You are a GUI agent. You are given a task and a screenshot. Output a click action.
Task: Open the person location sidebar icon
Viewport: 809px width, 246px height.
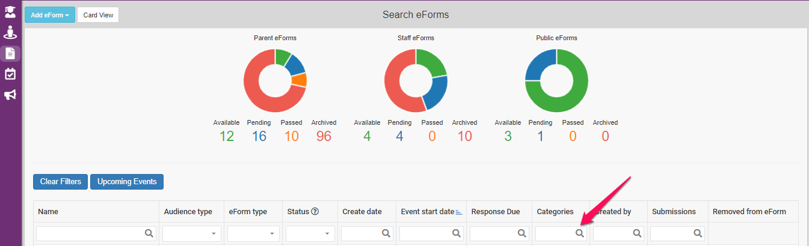tap(10, 32)
